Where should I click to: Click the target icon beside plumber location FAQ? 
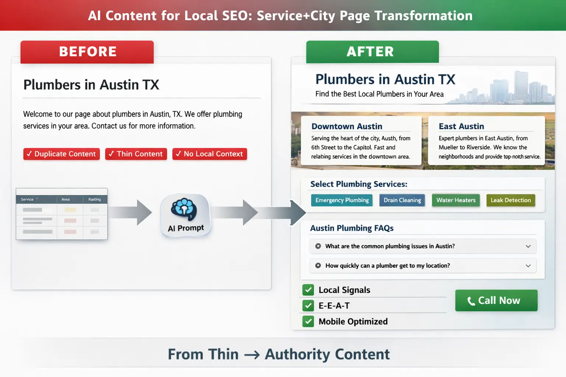pos(318,265)
